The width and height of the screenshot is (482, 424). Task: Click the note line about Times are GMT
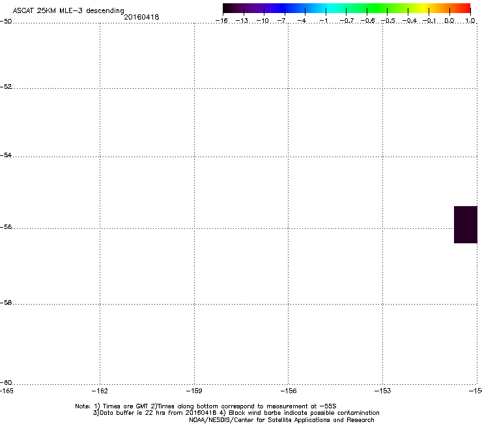tap(206, 406)
